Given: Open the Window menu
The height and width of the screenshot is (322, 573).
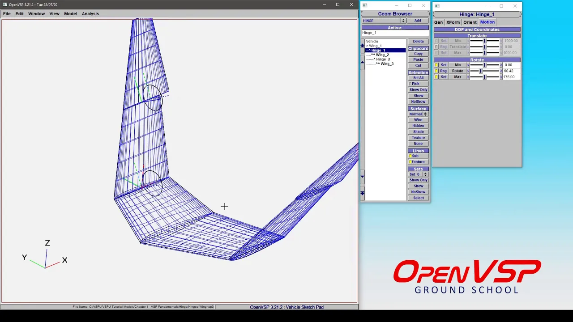Looking at the screenshot, I should tap(36, 13).
